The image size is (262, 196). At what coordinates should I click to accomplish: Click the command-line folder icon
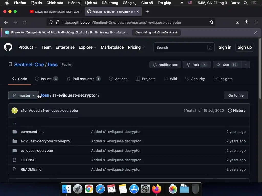(x=15, y=132)
